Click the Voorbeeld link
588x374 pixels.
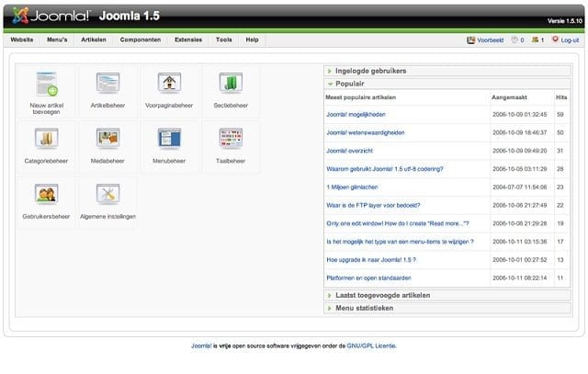491,40
